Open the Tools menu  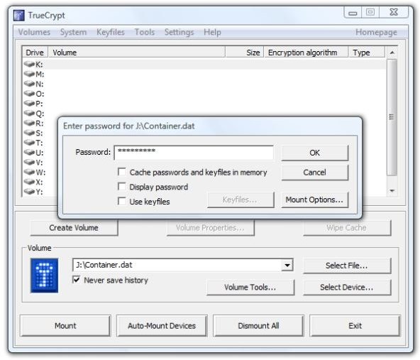[x=145, y=32]
